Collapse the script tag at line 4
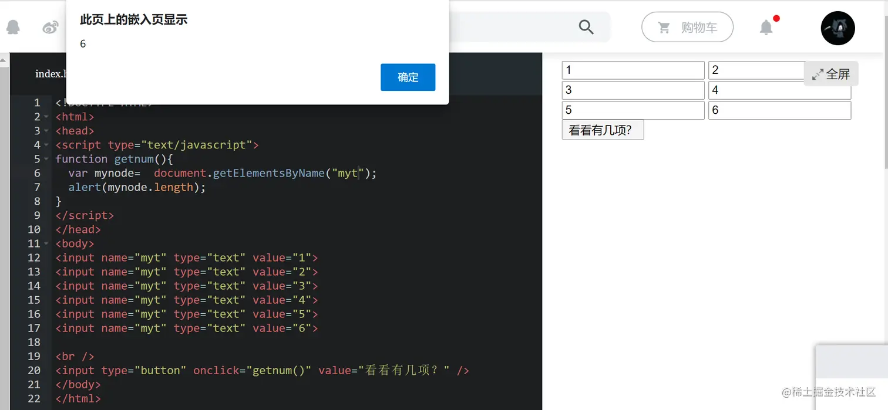The width and height of the screenshot is (888, 410). point(46,145)
